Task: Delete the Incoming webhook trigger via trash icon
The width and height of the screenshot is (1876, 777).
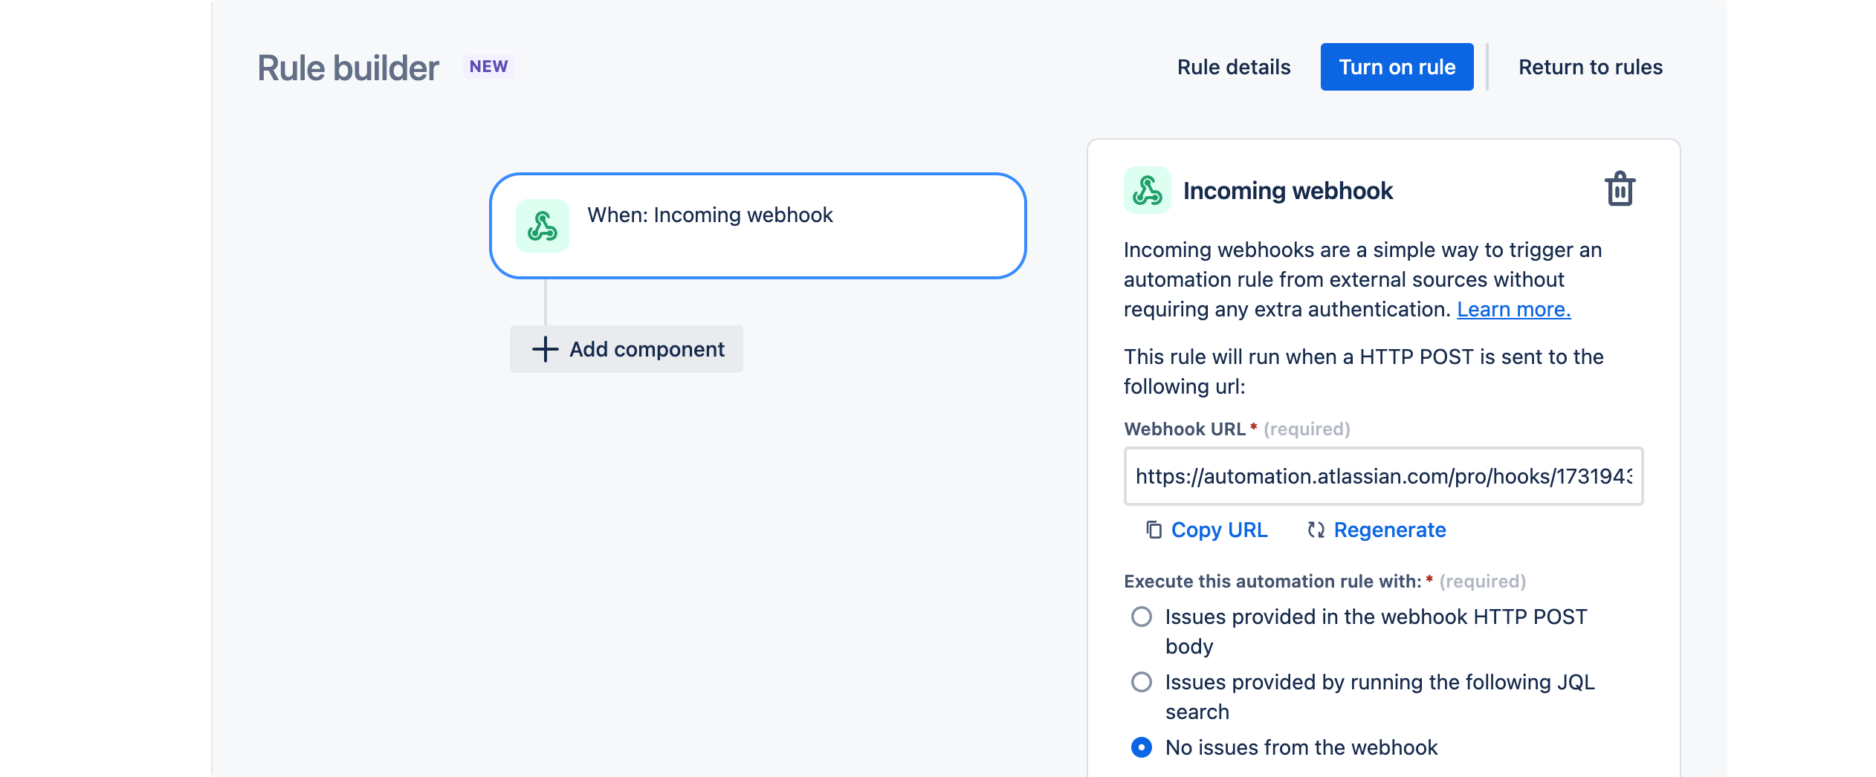Action: coord(1620,189)
